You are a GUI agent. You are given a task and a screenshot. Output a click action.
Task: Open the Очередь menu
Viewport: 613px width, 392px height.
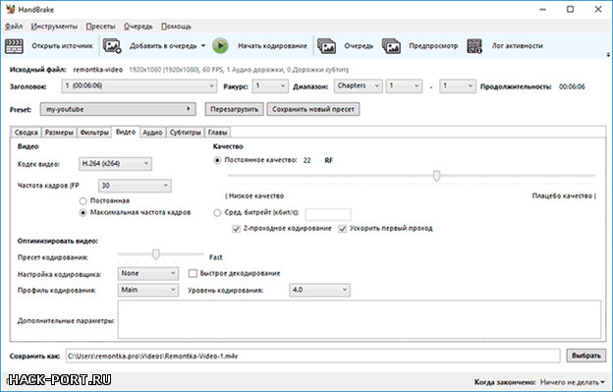tap(138, 27)
